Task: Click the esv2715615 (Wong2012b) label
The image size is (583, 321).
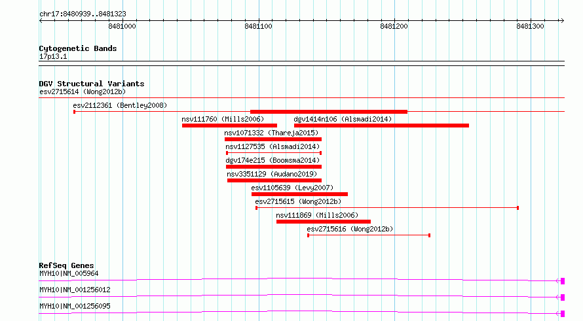Action: click(298, 201)
